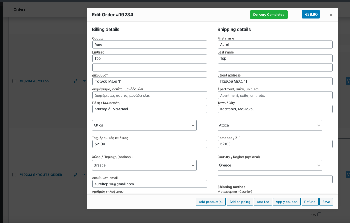
Task: Click the Delivery Completed status button
Action: pyautogui.click(x=269, y=14)
